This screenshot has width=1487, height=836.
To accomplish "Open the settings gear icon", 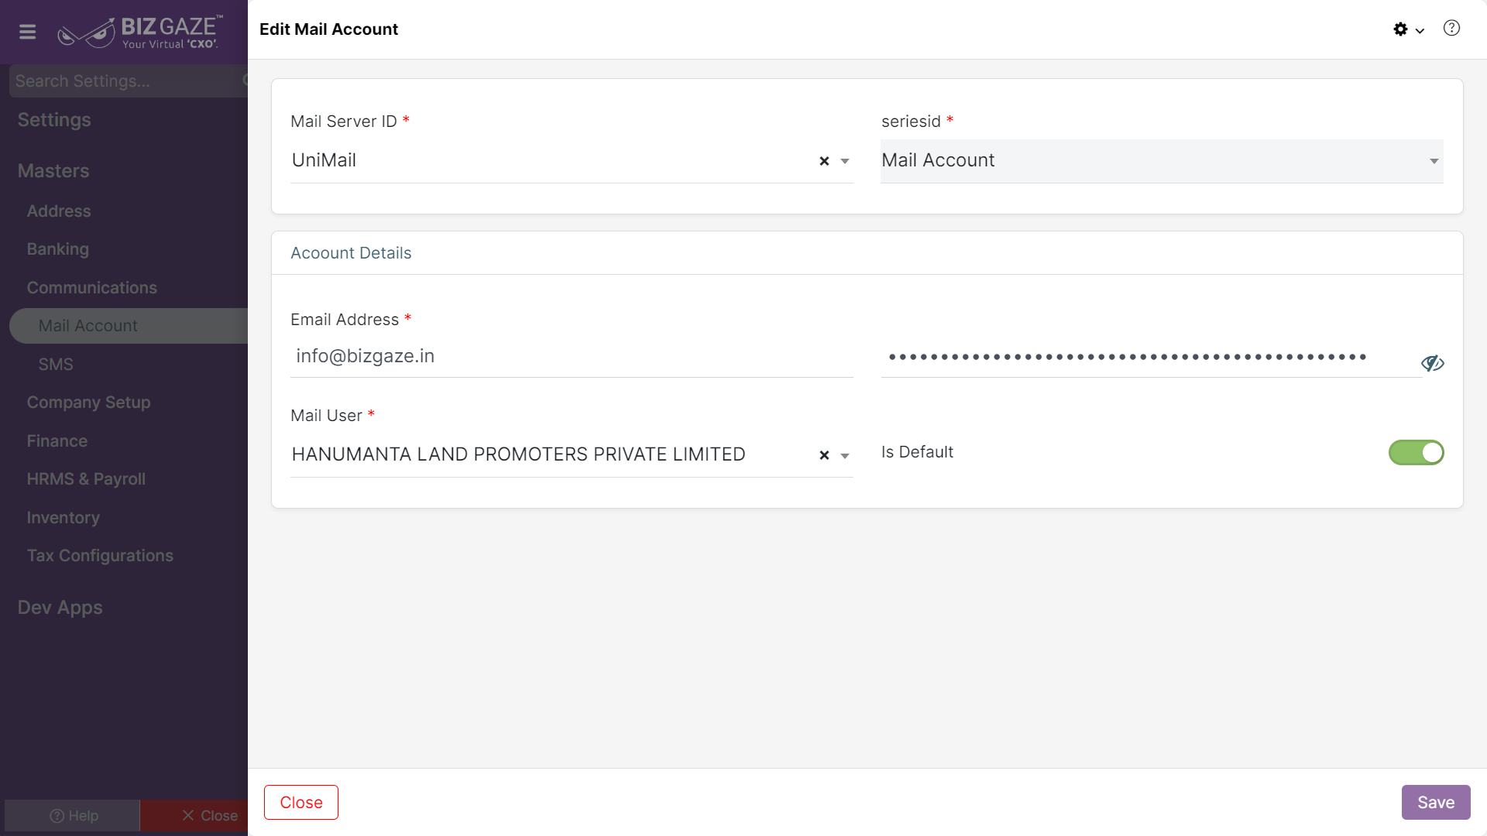I will click(1400, 29).
